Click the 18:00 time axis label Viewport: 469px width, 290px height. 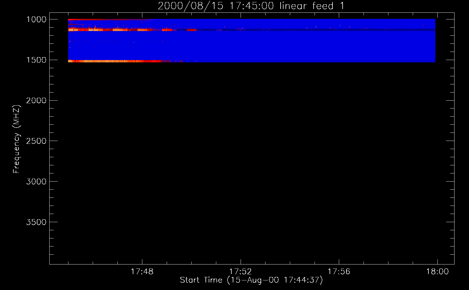click(437, 272)
